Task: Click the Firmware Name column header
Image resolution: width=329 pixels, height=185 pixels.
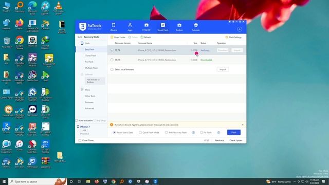Action: click(x=145, y=43)
